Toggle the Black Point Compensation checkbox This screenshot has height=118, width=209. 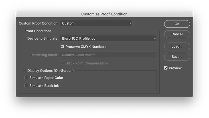coord(62,63)
